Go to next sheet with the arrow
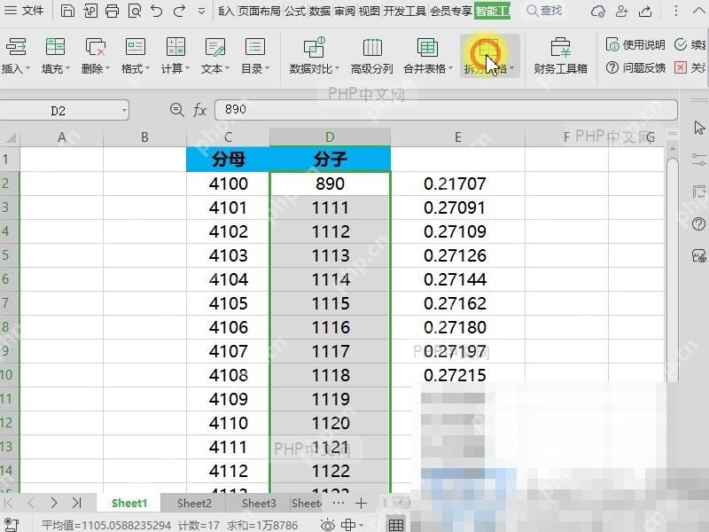 click(x=54, y=503)
